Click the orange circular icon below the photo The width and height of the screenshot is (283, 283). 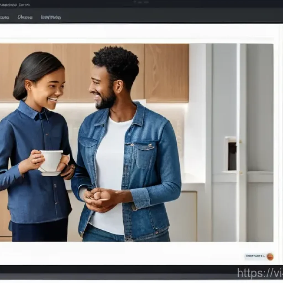pos(270,256)
